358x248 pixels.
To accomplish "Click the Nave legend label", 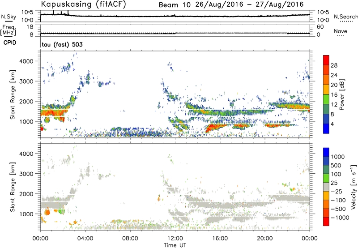I will 340,31.
